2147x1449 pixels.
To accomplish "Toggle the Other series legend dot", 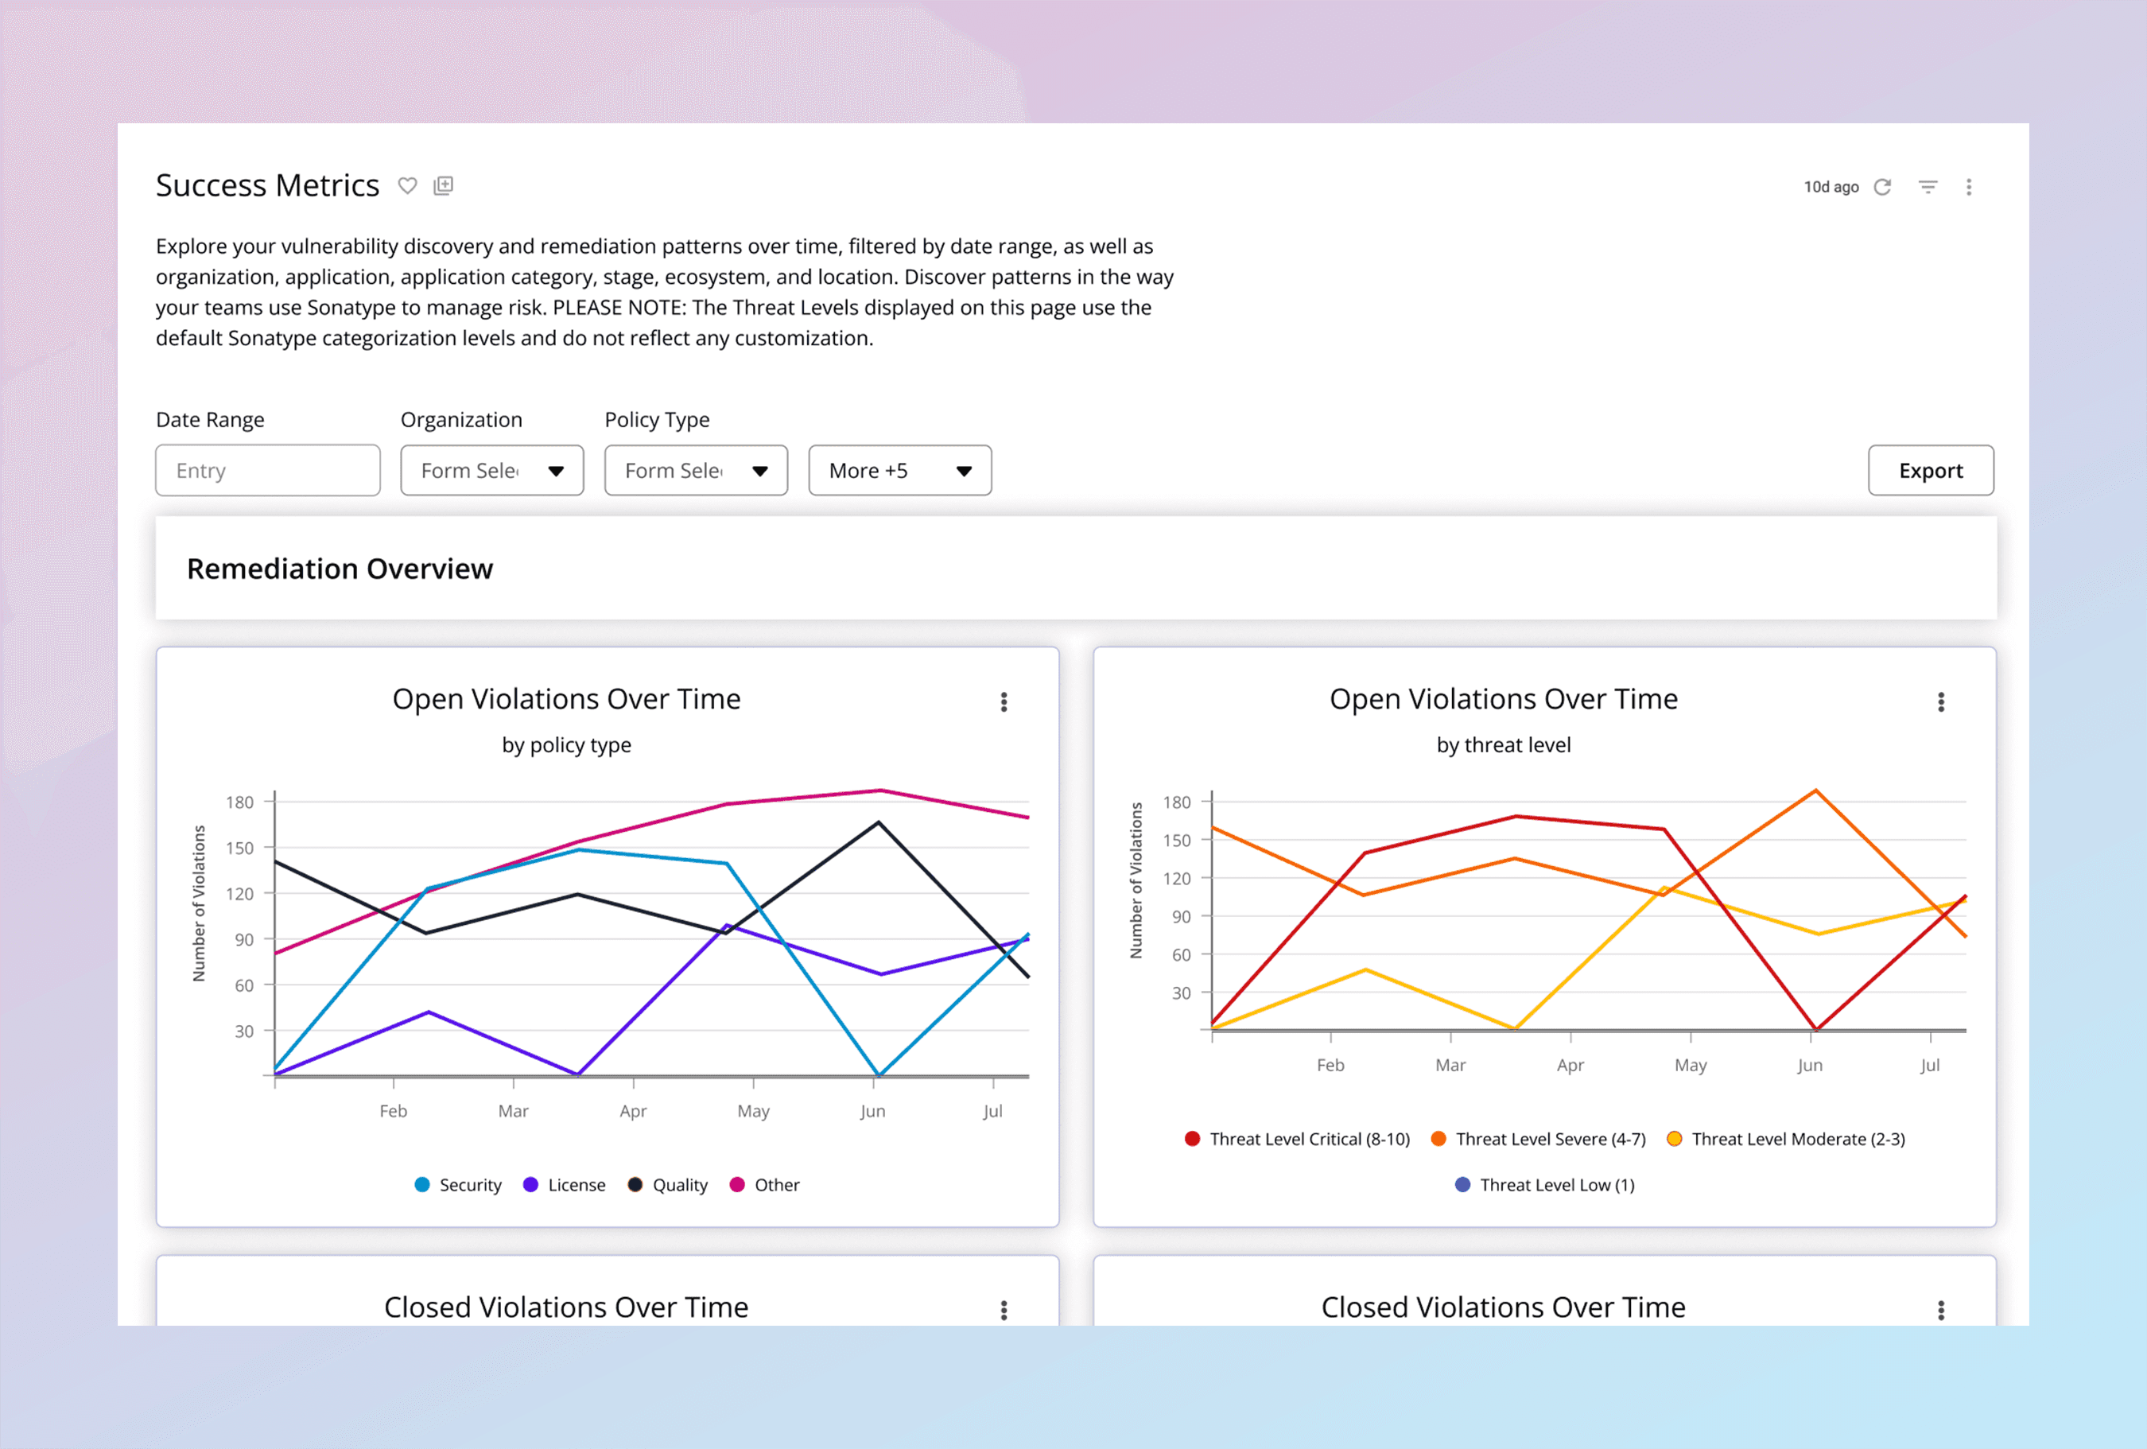I will pos(737,1185).
